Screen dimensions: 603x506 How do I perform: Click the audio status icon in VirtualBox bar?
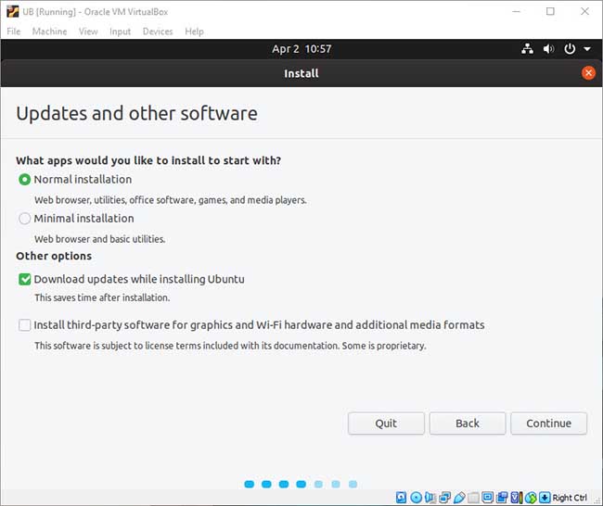click(430, 498)
